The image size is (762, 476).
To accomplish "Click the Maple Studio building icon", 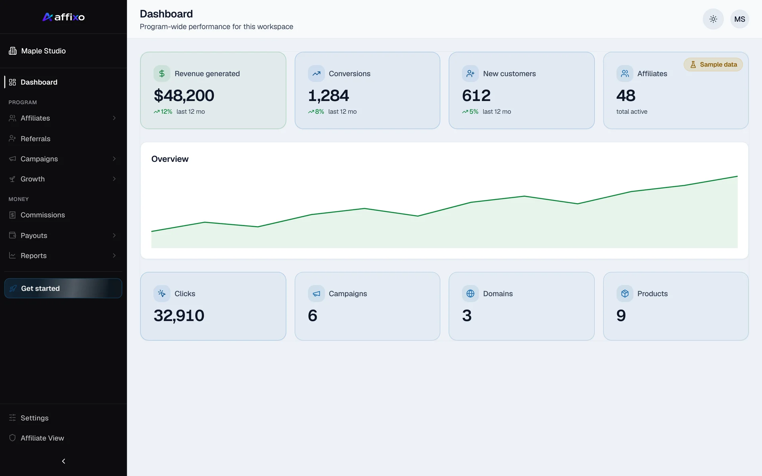I will [x=13, y=51].
